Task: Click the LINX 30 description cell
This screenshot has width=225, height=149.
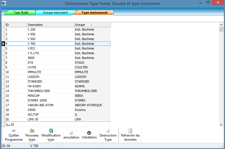Action: click(x=51, y=119)
